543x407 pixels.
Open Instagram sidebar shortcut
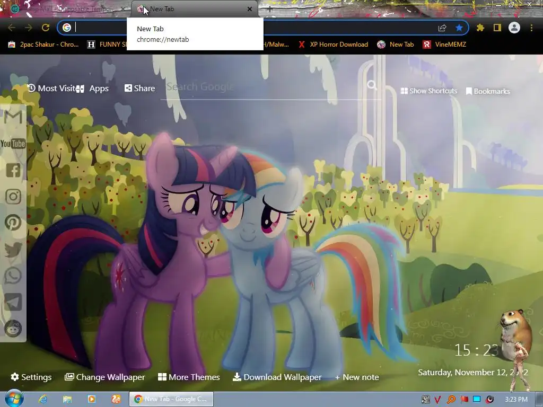tap(13, 197)
